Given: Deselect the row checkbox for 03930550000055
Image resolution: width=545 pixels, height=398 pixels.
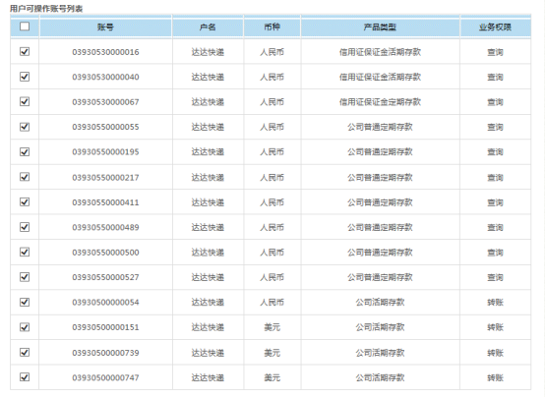Looking at the screenshot, I should click(x=25, y=127).
